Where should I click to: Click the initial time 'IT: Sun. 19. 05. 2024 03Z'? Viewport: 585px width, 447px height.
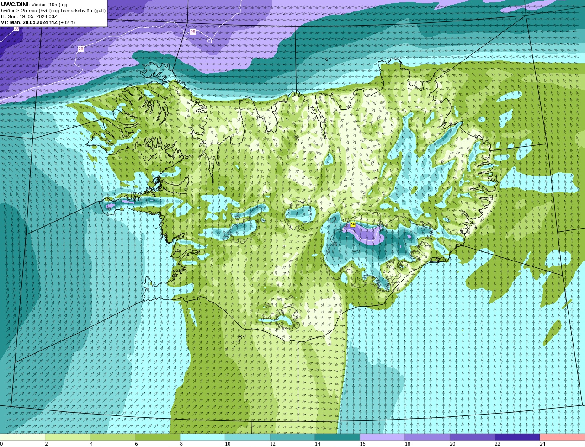coord(29,16)
